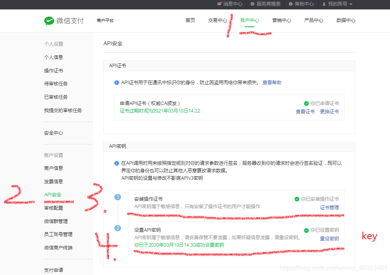The image size is (390, 275).
Task: Click the info icon beside API证书 description
Action: pyautogui.click(x=117, y=83)
